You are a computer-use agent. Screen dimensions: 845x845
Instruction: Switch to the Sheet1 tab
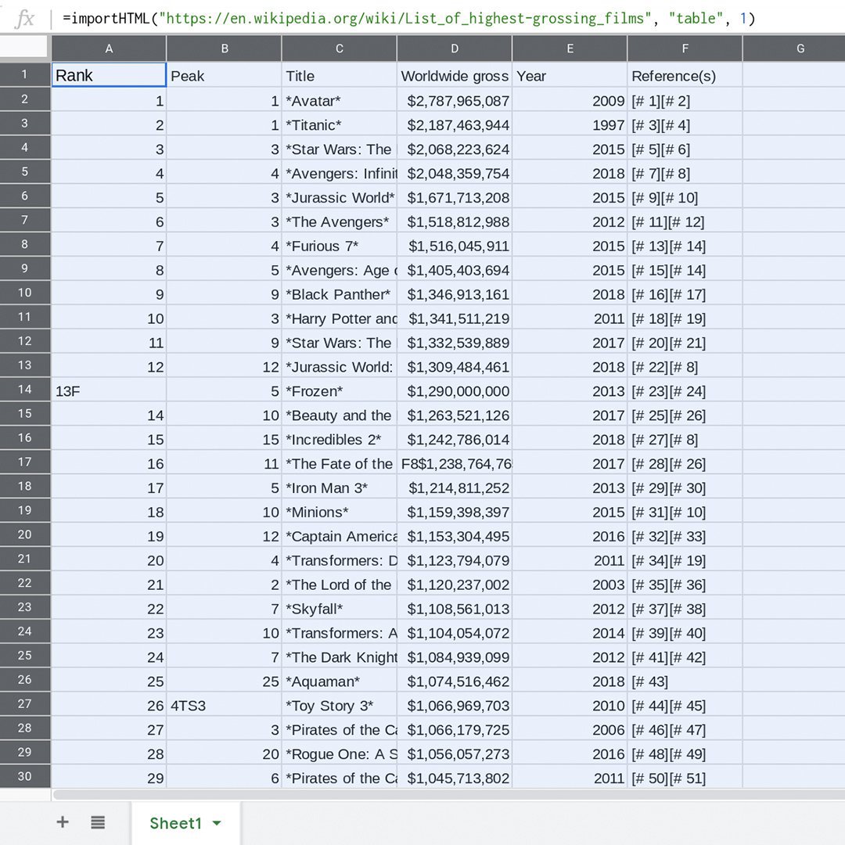[x=186, y=822]
